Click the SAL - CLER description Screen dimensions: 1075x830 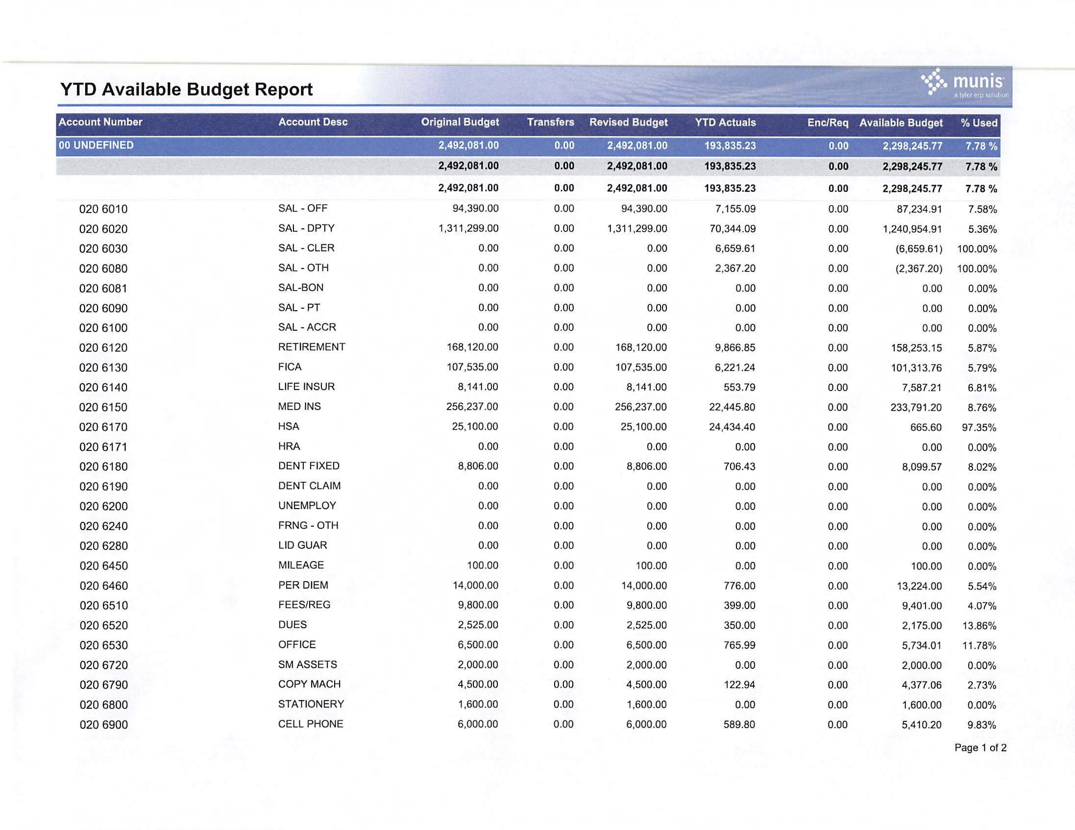[306, 247]
